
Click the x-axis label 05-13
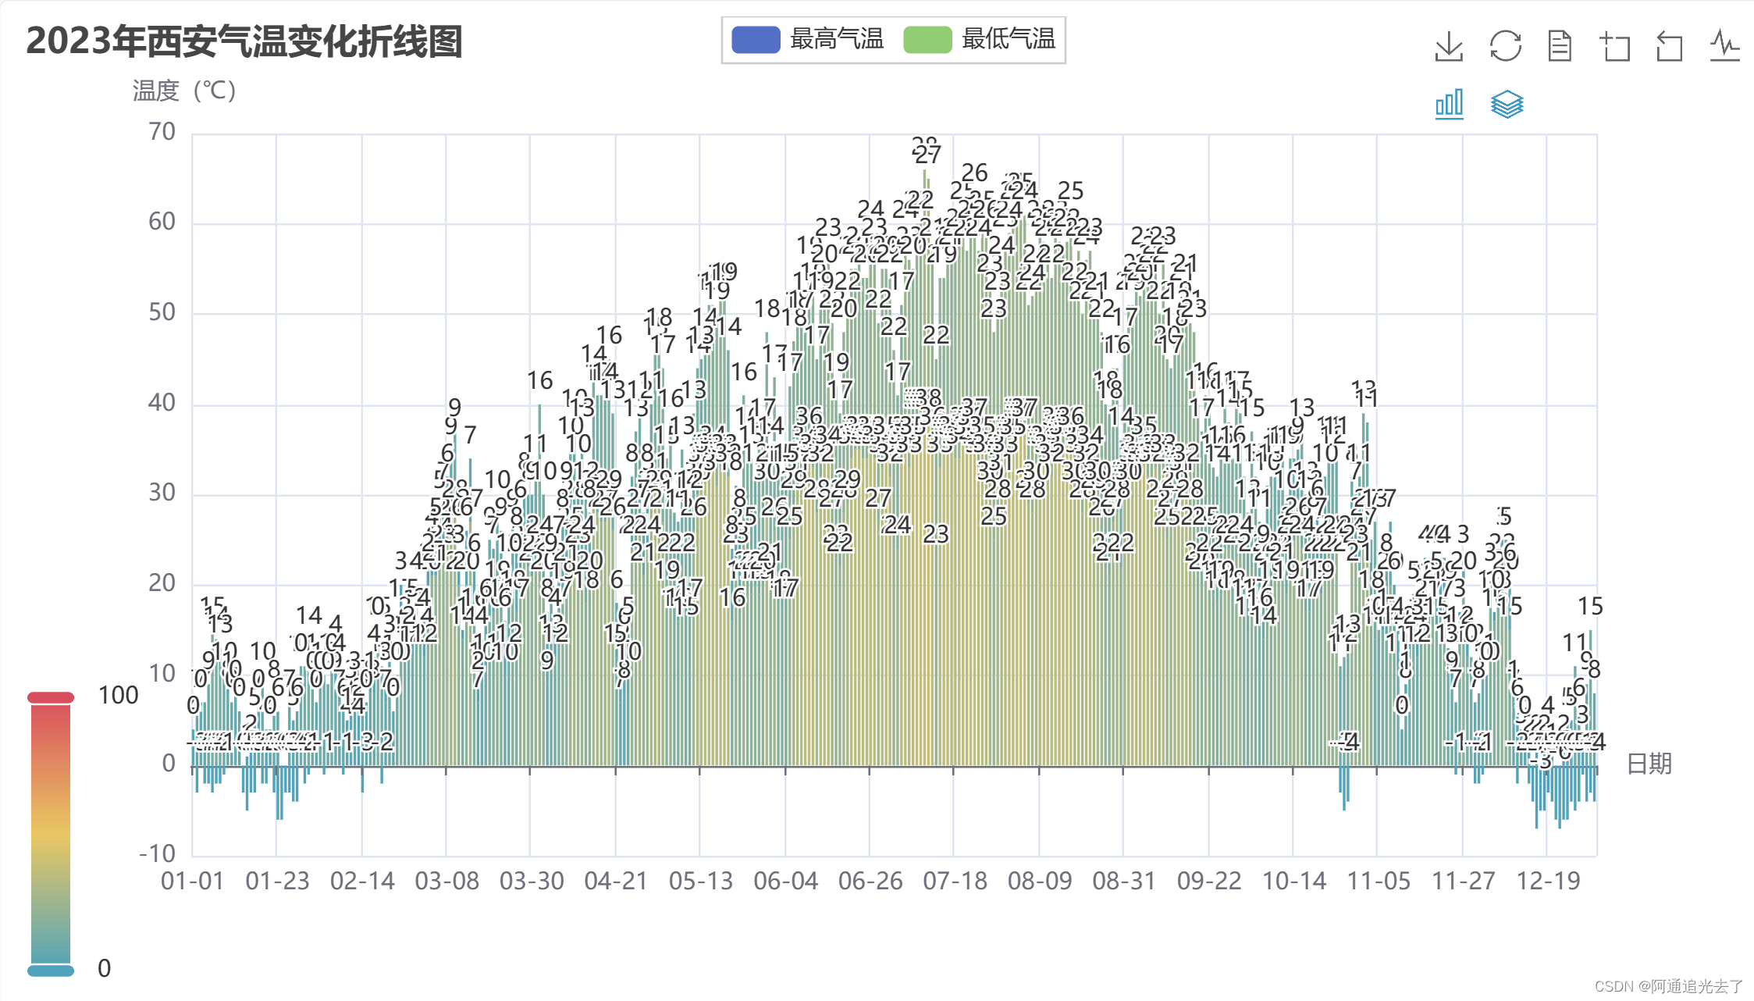point(701,881)
